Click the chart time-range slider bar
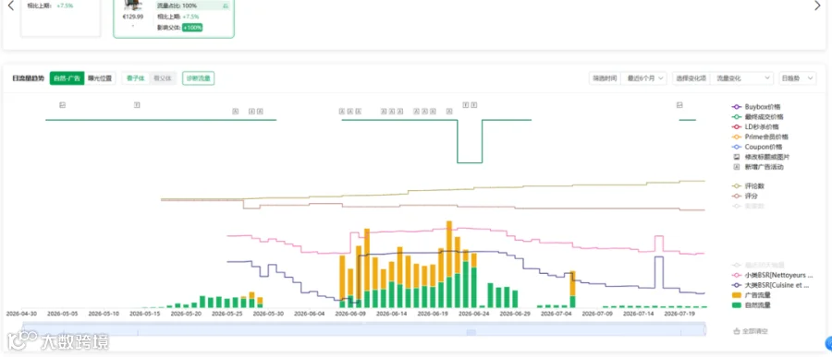This screenshot has height=357, width=832. pos(364,329)
